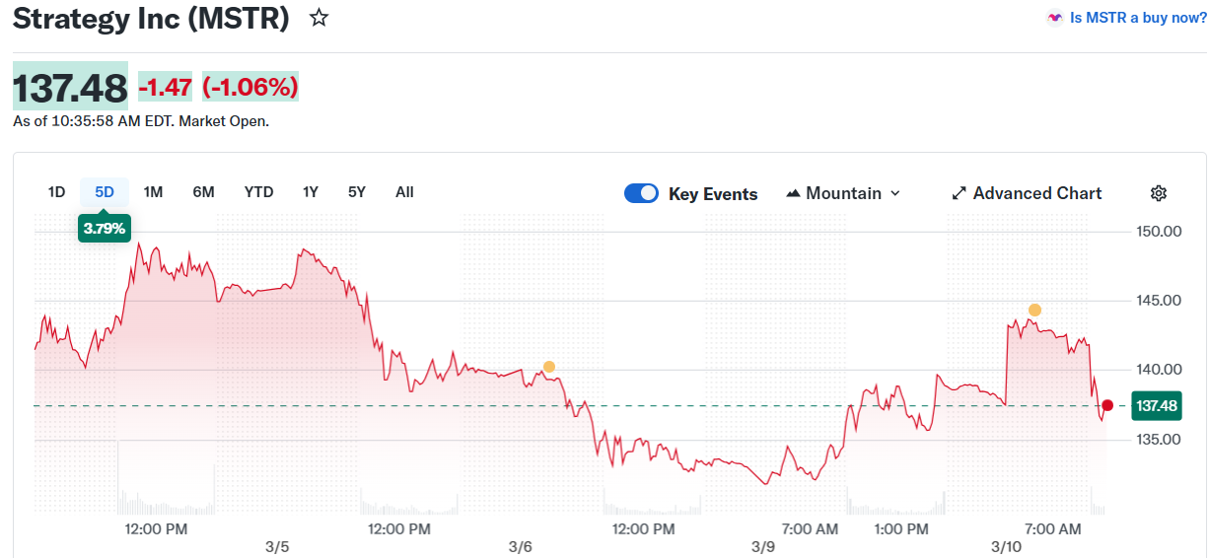Viewport: 1209px width, 558px height.
Task: Open the Advanced Chart link
Action: 1036,193
